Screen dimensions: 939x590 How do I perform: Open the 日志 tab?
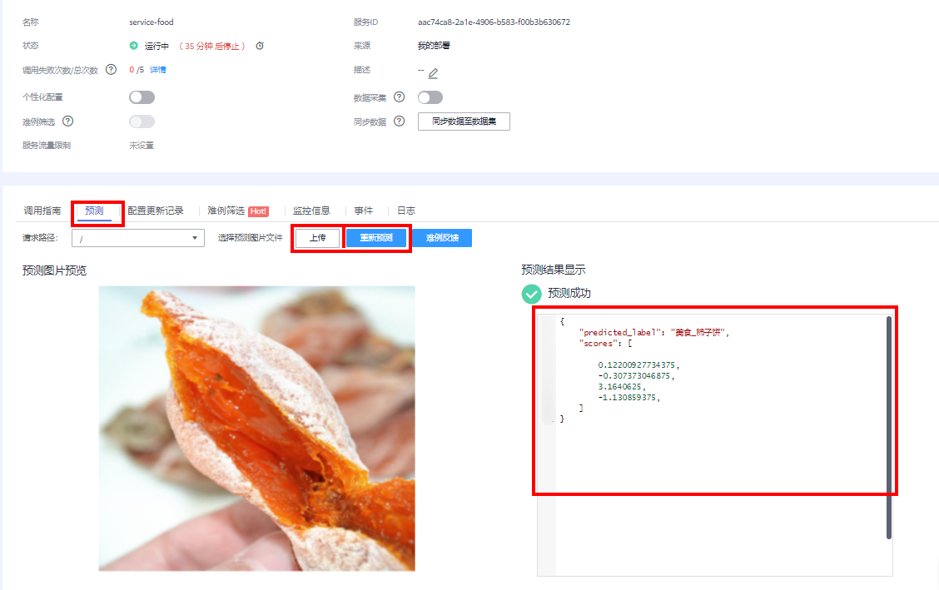(405, 211)
